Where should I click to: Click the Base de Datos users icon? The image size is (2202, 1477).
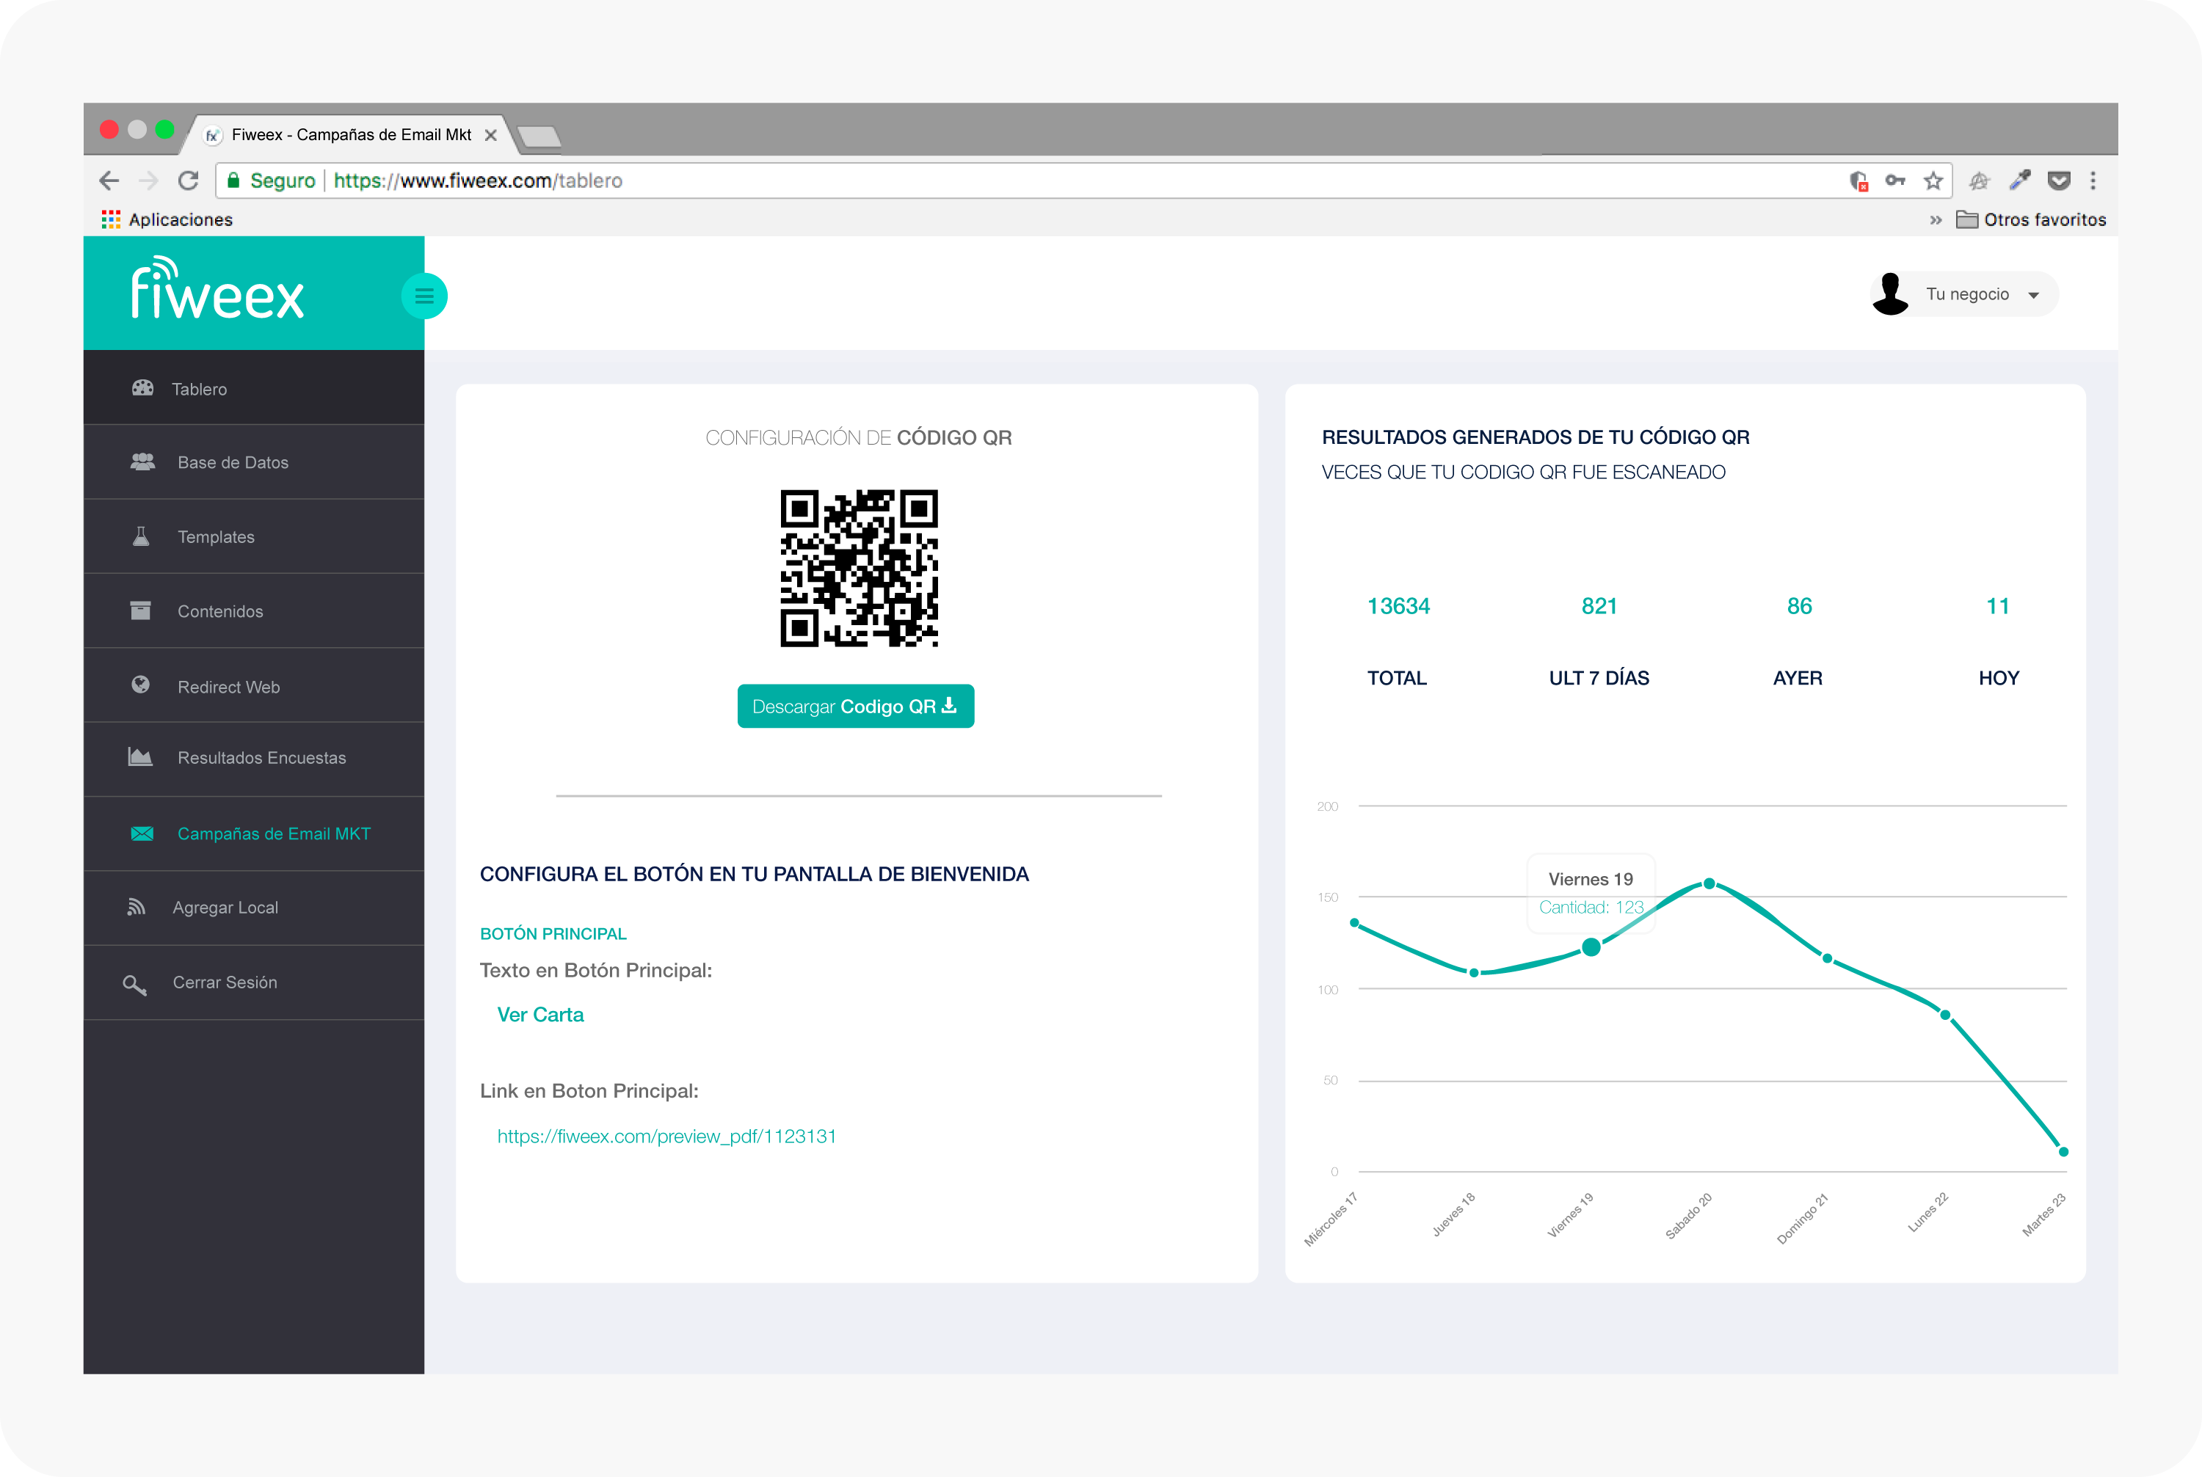click(x=142, y=462)
